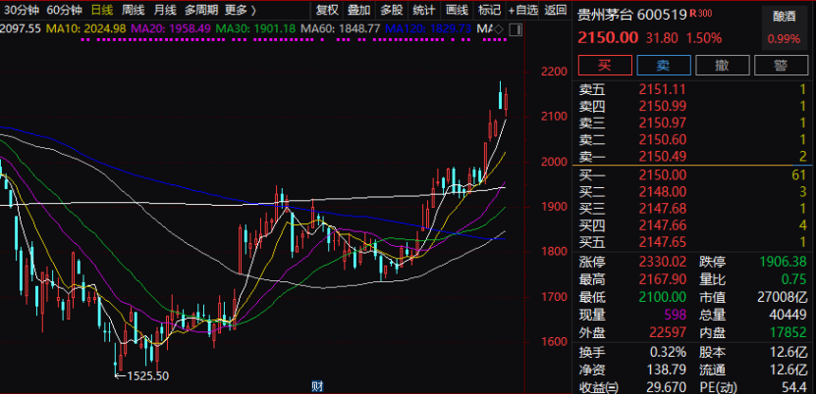Click the MA60: 1848.77 indicator label
816x394 pixels.
341,28
